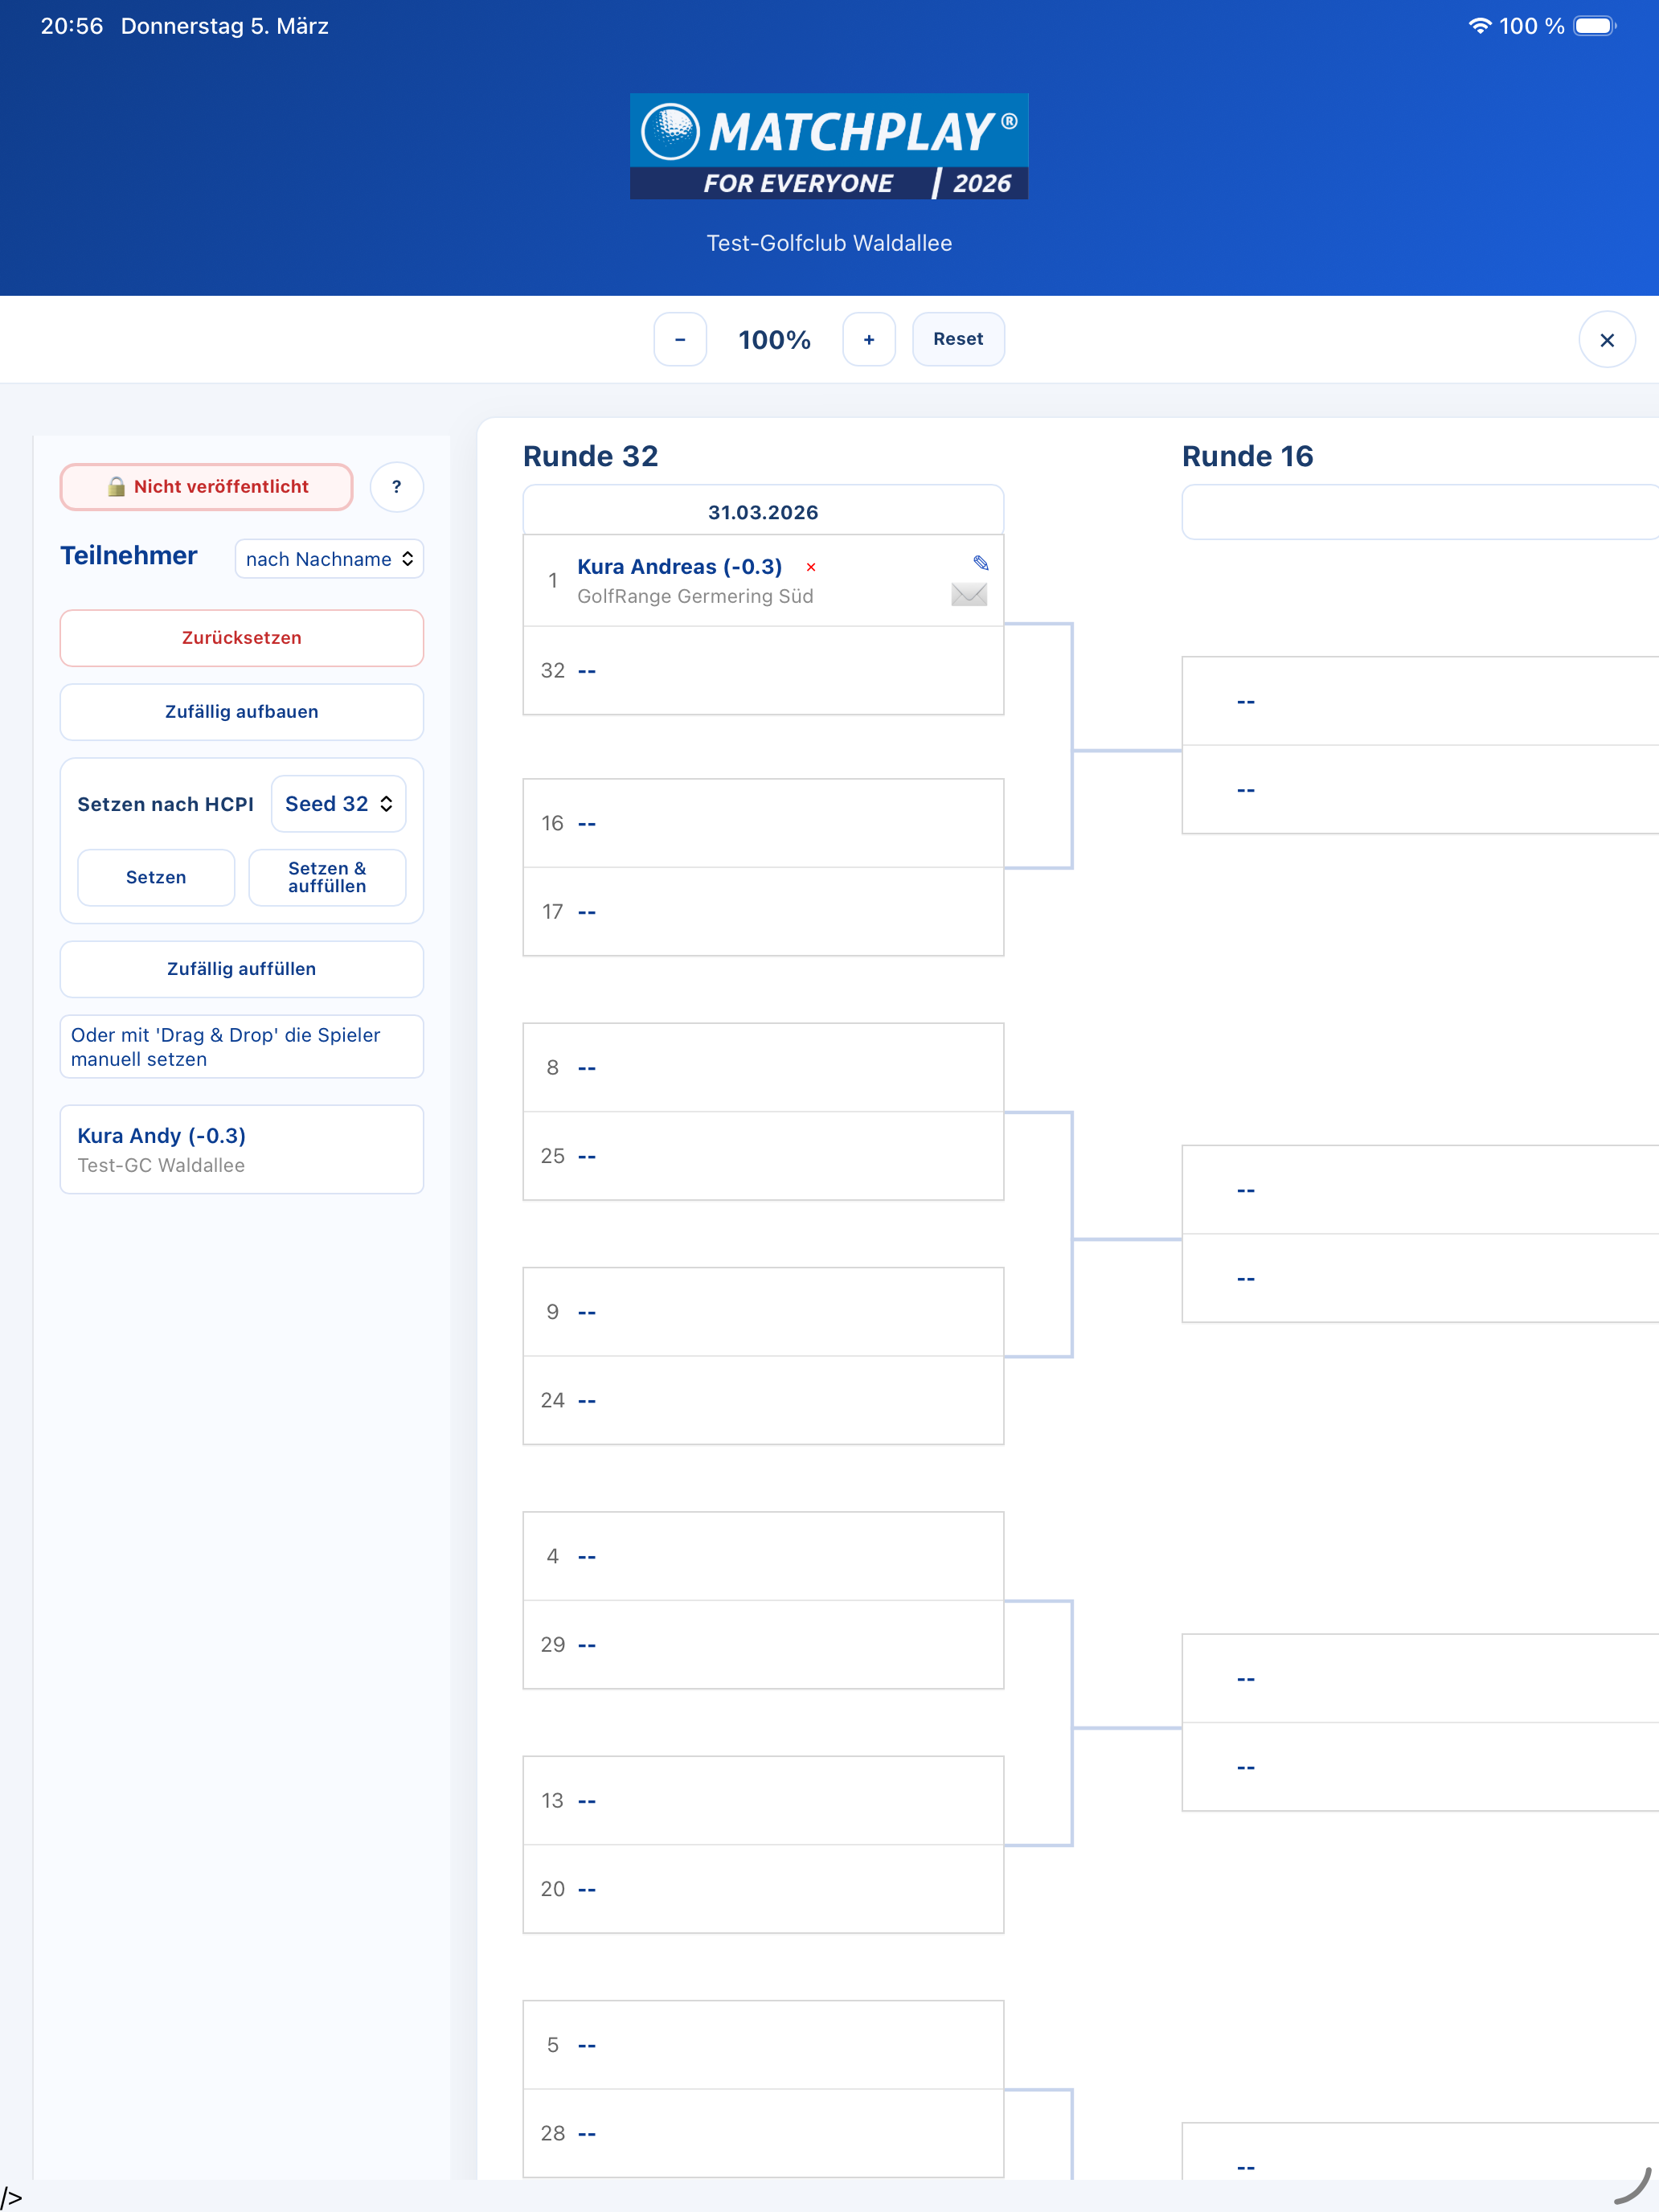Click the 'Teilnehmer' heading
Image resolution: width=1659 pixels, height=2212 pixels.
click(x=129, y=556)
